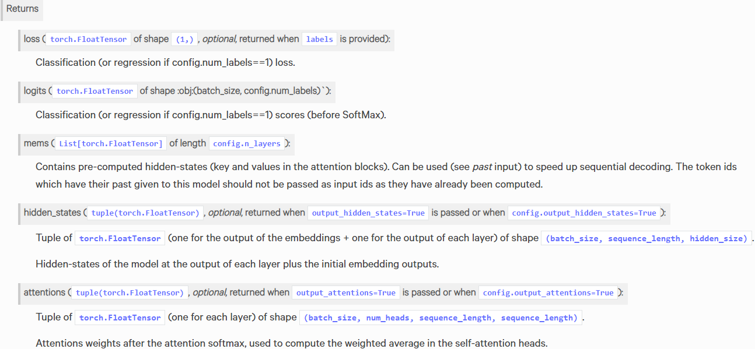The image size is (755, 349).
Task: Click tuple(torch.FloatTensor) in hidden_states entry
Action: point(145,213)
